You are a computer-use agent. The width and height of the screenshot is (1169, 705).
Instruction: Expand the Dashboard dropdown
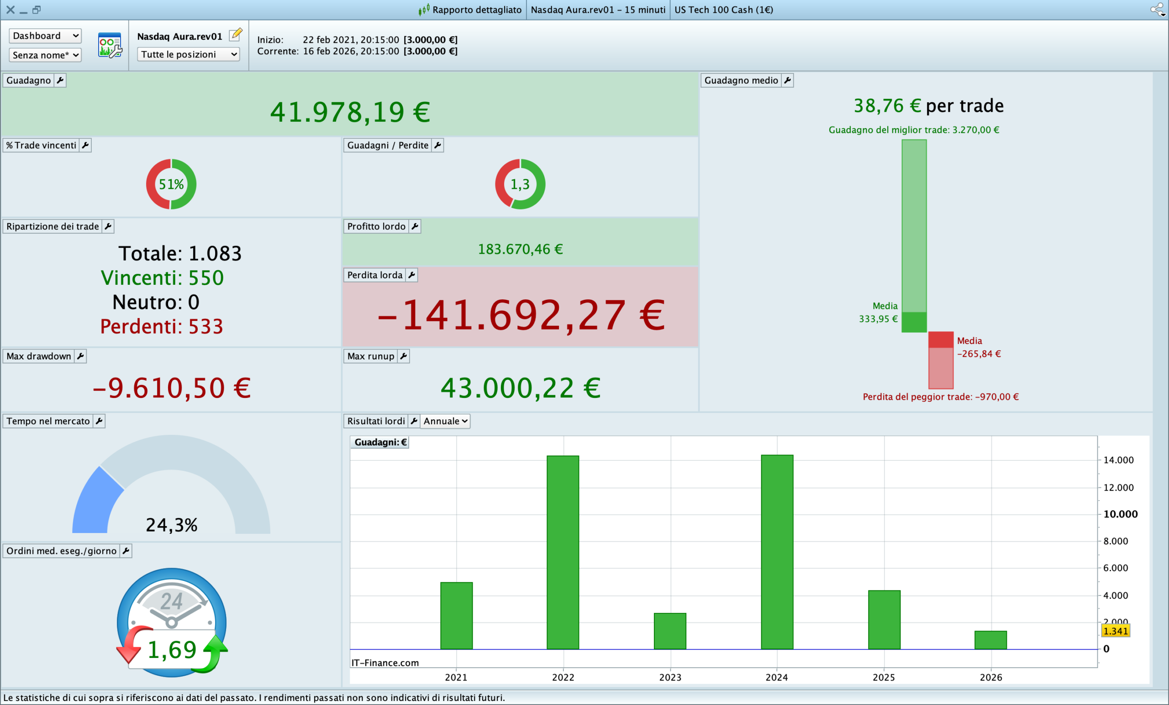coord(45,36)
